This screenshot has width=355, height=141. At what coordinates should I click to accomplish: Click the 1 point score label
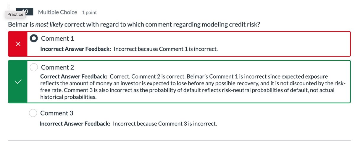click(89, 13)
